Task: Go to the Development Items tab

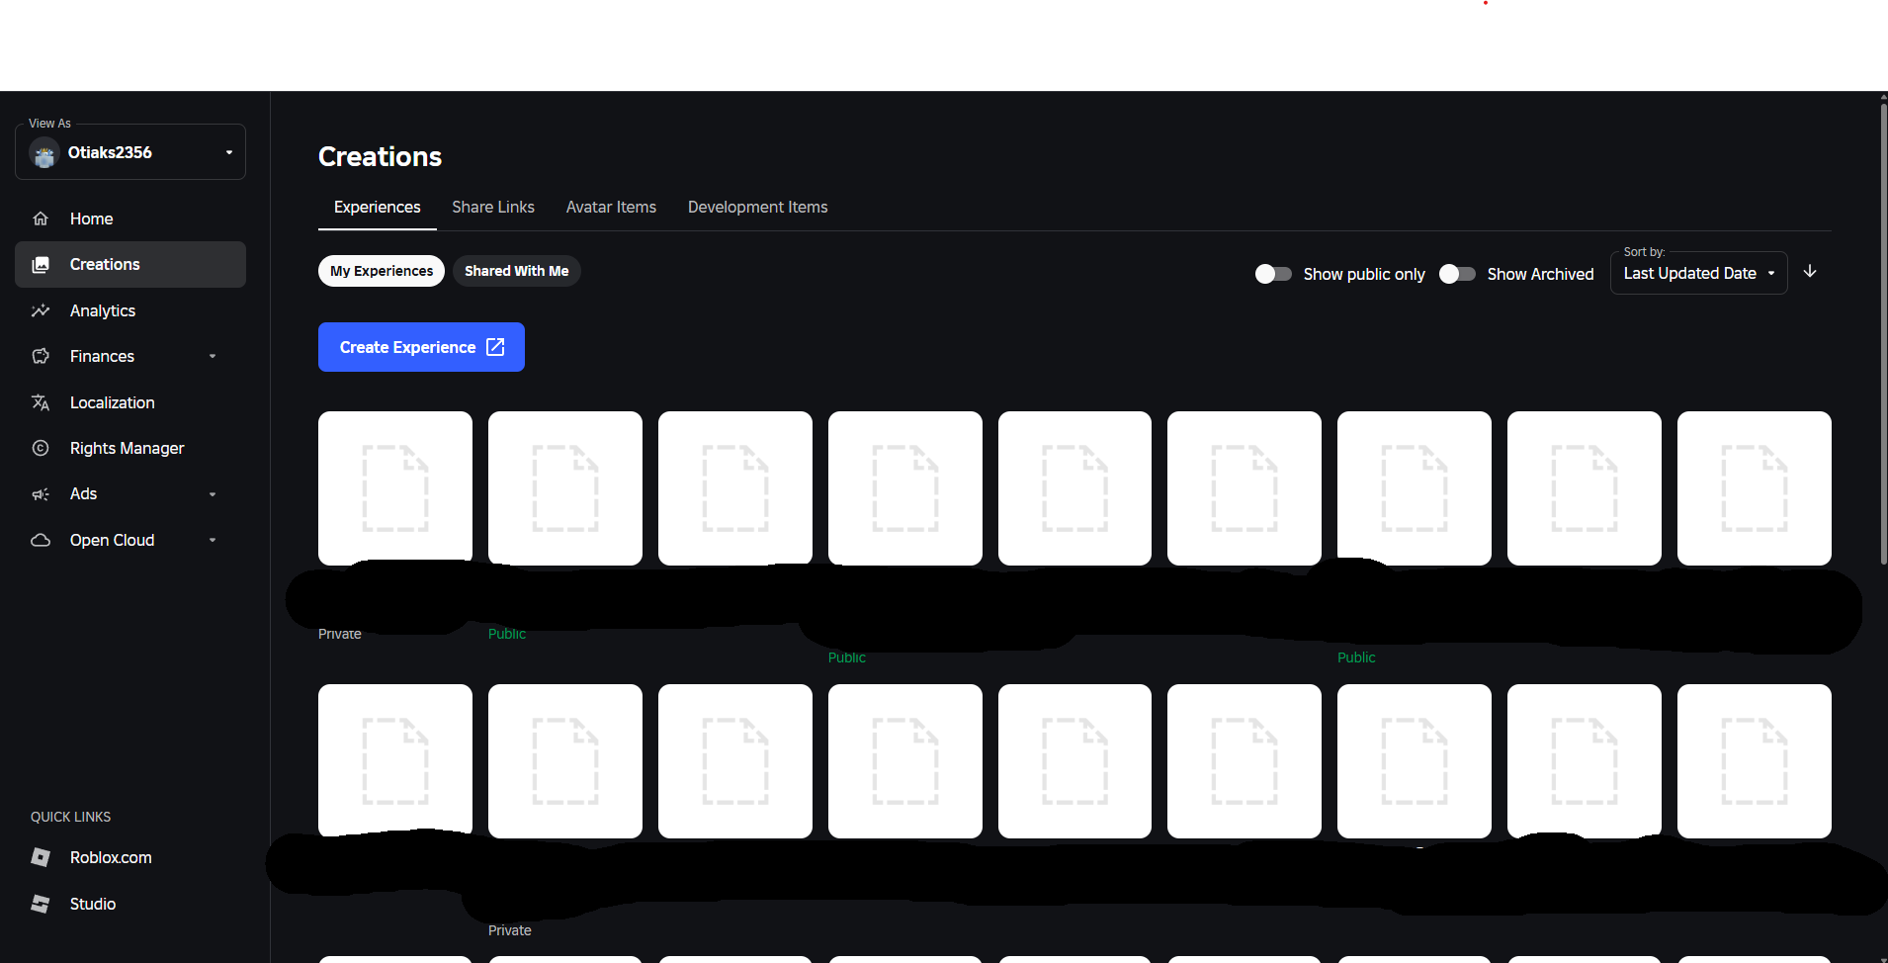Action: coord(758,208)
